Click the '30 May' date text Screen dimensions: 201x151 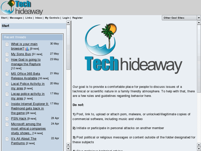point(54,44)
